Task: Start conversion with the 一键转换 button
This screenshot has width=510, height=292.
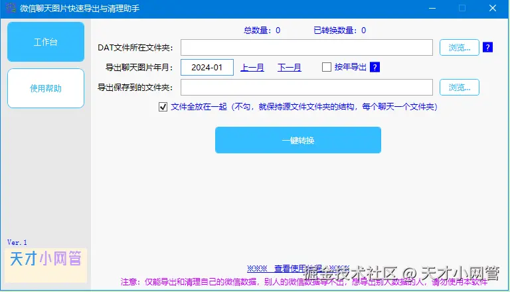Action: 298,140
